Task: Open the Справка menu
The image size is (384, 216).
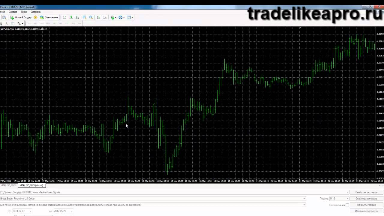Action: (x=36, y=12)
